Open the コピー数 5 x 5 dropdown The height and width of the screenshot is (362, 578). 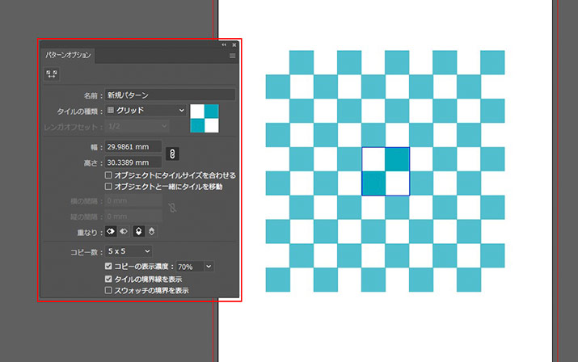pos(129,251)
